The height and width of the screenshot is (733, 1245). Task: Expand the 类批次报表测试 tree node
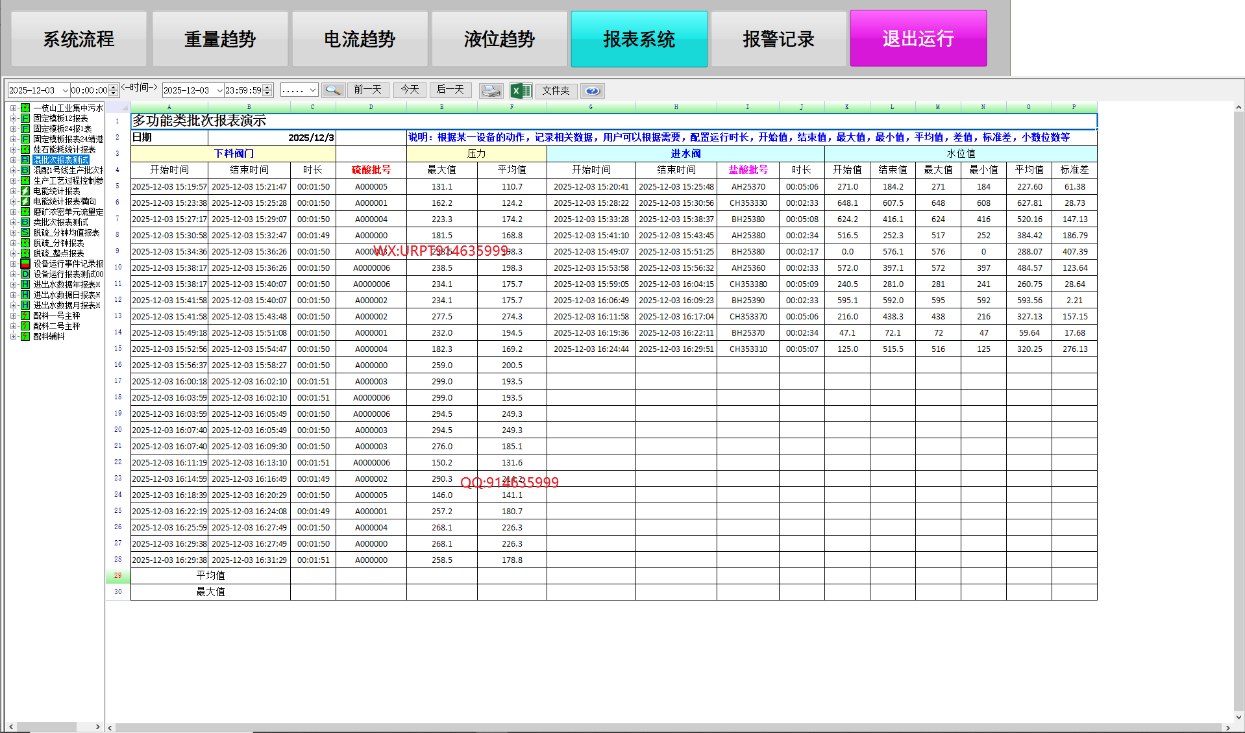pyautogui.click(x=13, y=222)
